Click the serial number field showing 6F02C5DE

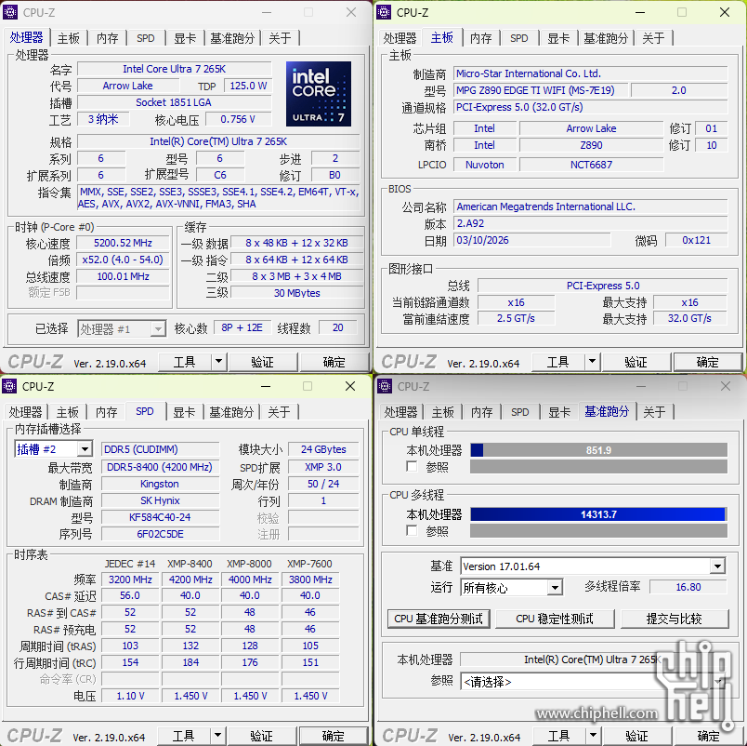point(159,534)
